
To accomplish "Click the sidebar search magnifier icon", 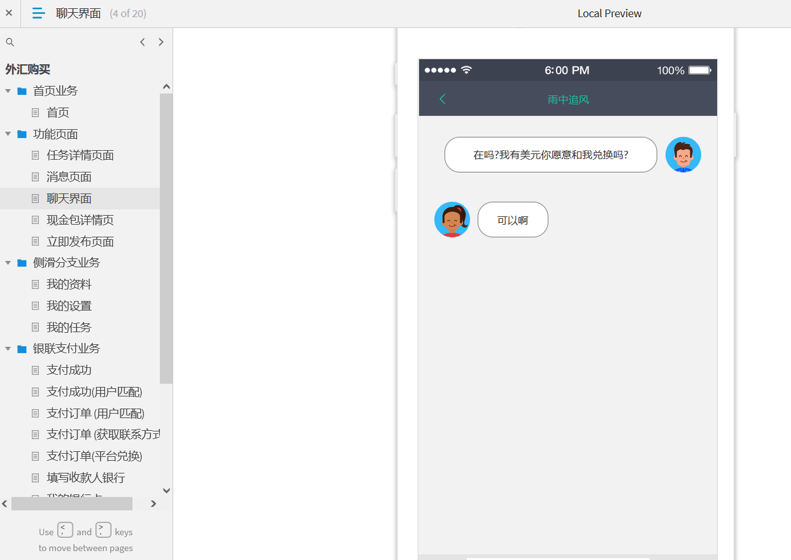I will [x=10, y=42].
